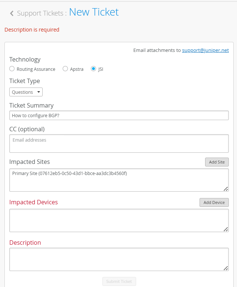Choose the Apstra radio button
Image resolution: width=237 pixels, height=287 pixels.
click(65, 69)
